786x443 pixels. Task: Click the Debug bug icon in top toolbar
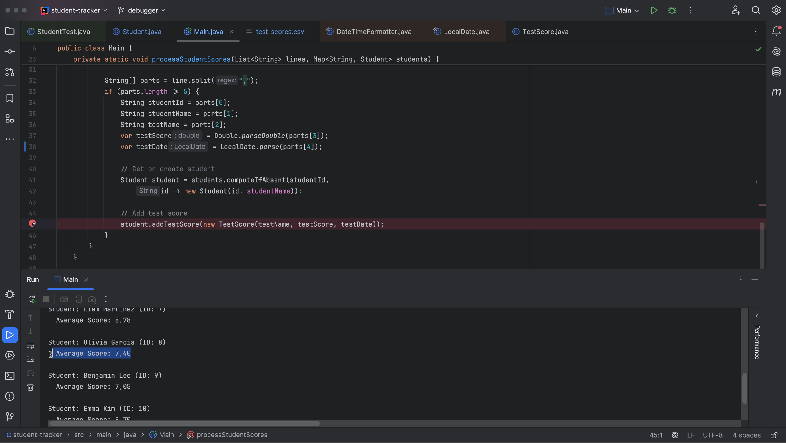tap(672, 10)
